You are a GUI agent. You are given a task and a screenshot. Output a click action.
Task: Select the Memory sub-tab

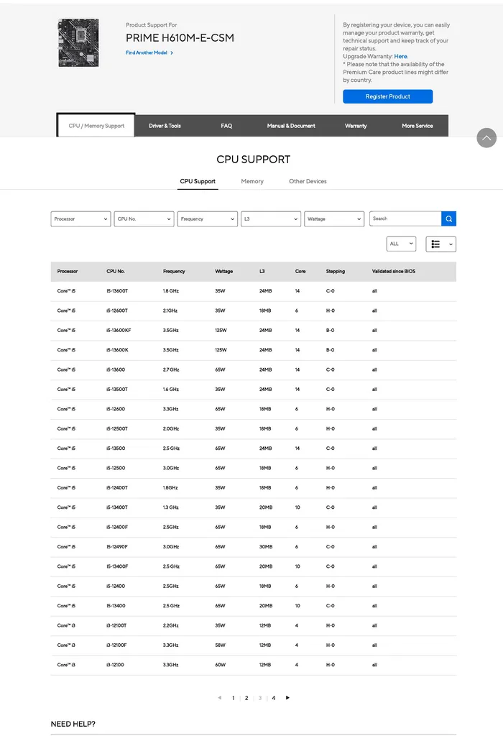click(x=252, y=182)
